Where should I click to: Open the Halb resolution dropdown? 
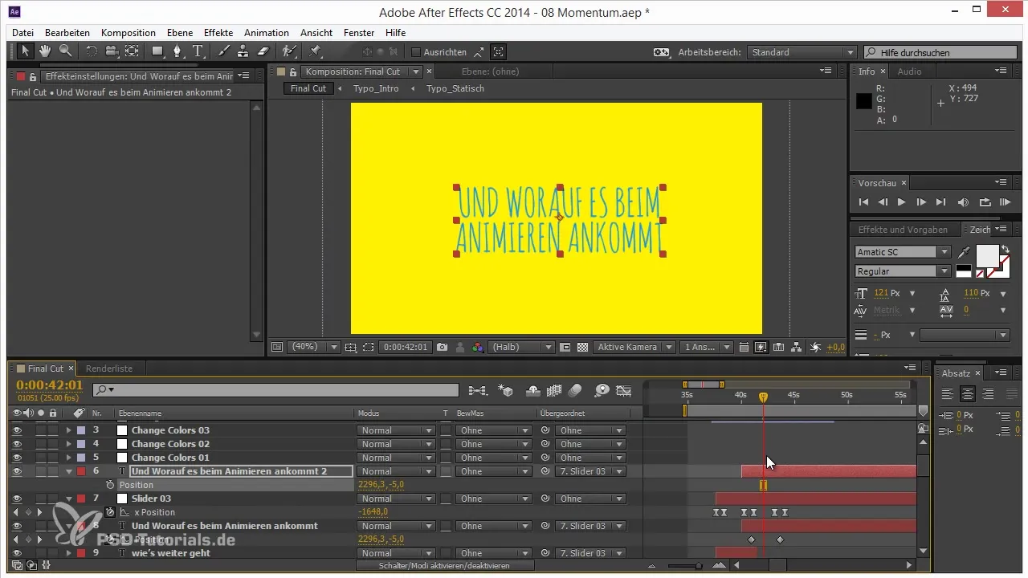coord(521,348)
